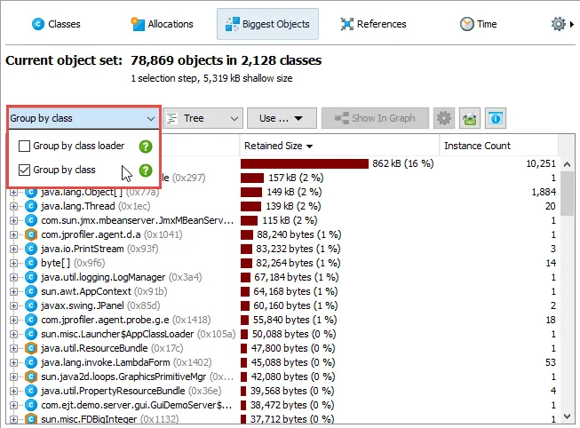Click the java.util.ResourceBundle class icon
Image resolution: width=580 pixels, height=428 pixels.
[x=31, y=348]
